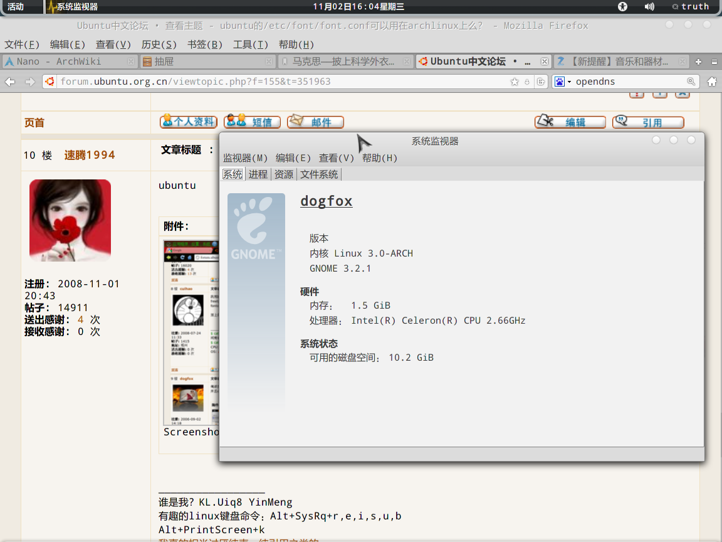Click the Firefox forward arrow

tap(30, 82)
